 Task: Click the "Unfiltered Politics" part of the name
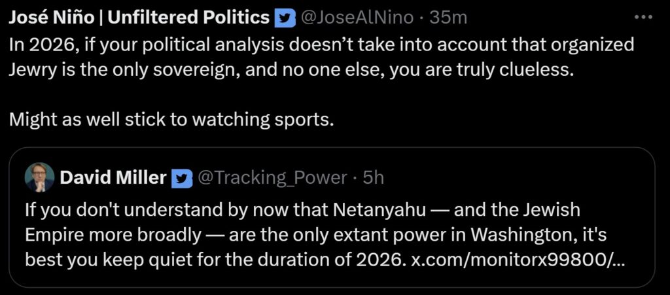pyautogui.click(x=188, y=18)
